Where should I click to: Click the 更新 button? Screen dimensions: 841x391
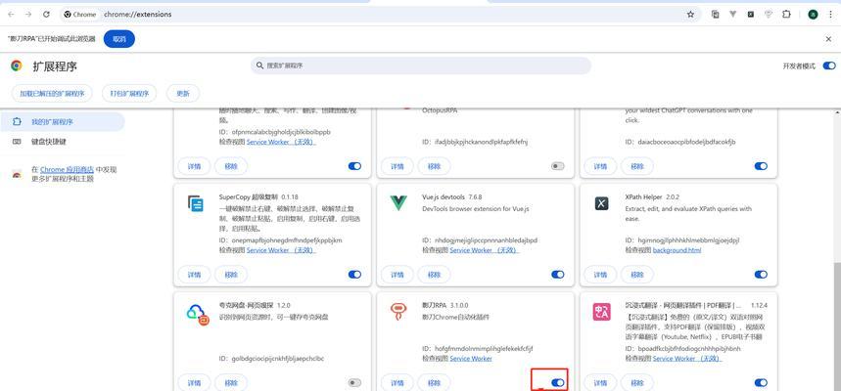[x=183, y=93]
